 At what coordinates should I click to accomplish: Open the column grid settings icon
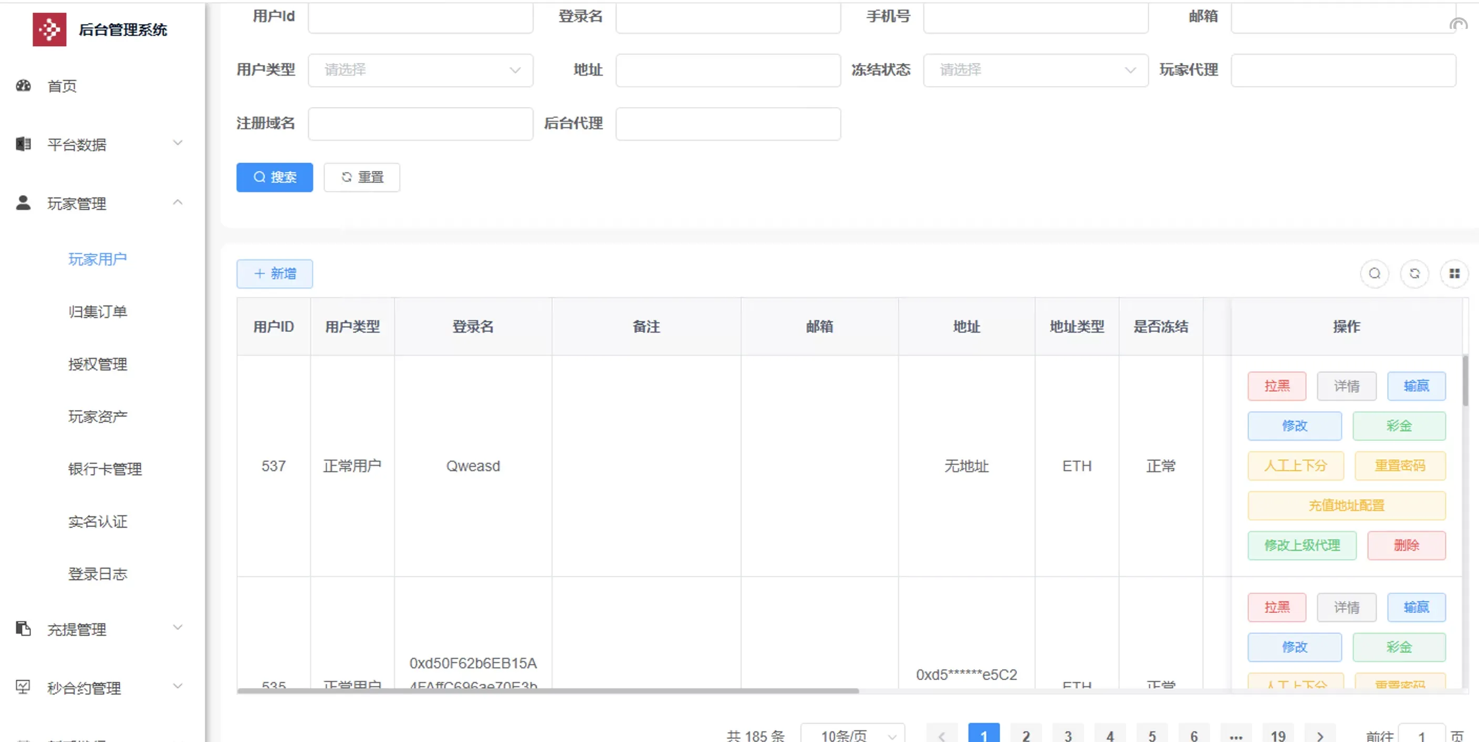pyautogui.click(x=1454, y=274)
